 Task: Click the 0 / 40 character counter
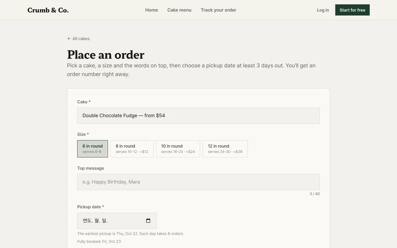point(315,194)
